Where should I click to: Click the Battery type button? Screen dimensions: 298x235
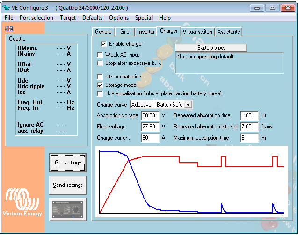tap(211, 48)
